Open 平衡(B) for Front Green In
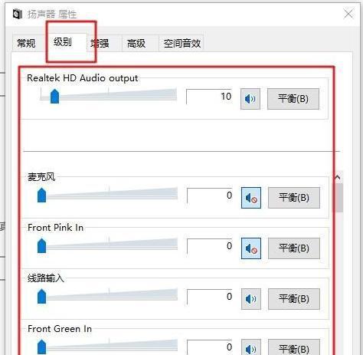The image size is (363, 355). tap(294, 347)
